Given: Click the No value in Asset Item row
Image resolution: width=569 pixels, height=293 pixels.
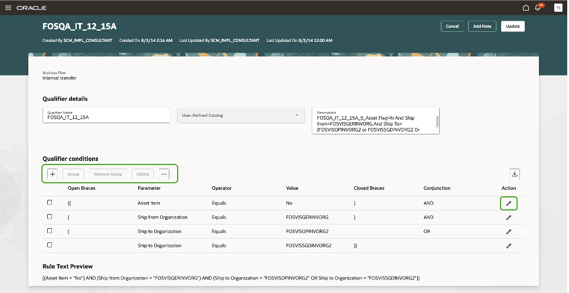Looking at the screenshot, I should click(x=289, y=203).
